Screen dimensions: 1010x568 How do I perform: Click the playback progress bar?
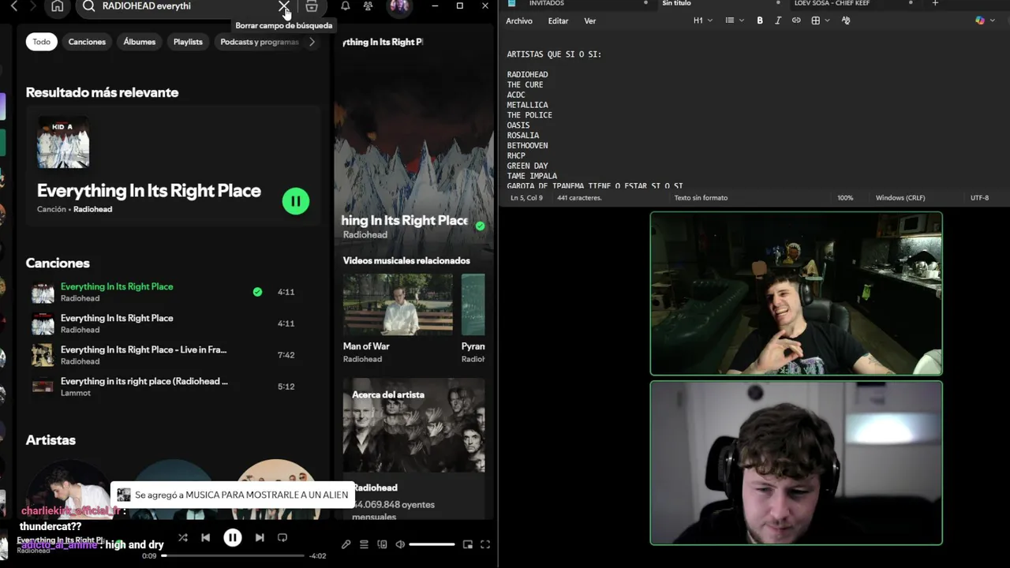click(x=234, y=555)
